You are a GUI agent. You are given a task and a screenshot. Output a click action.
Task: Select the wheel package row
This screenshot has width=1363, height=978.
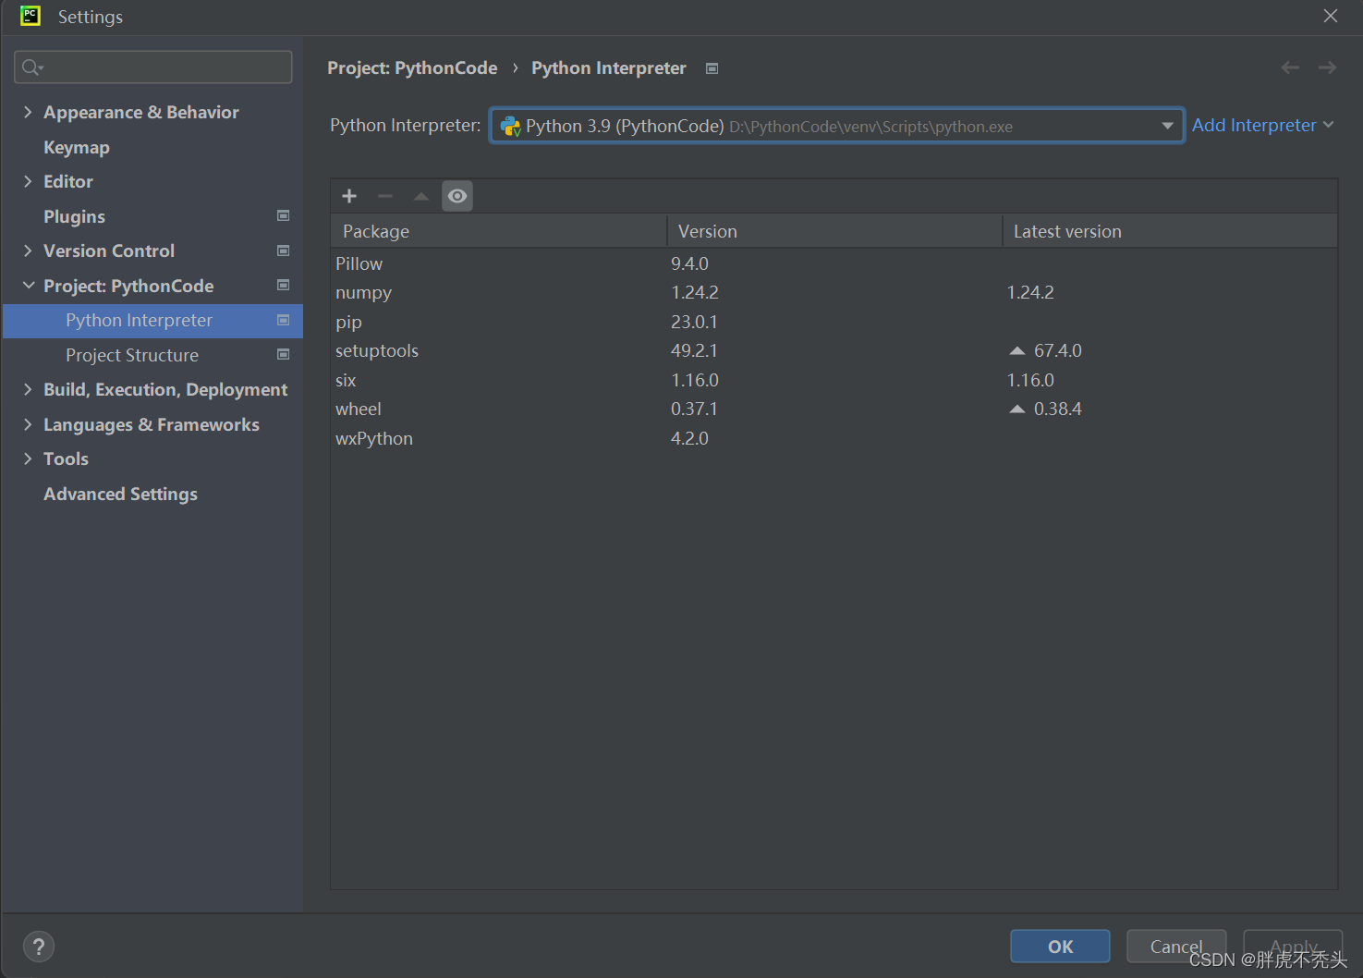(x=834, y=410)
